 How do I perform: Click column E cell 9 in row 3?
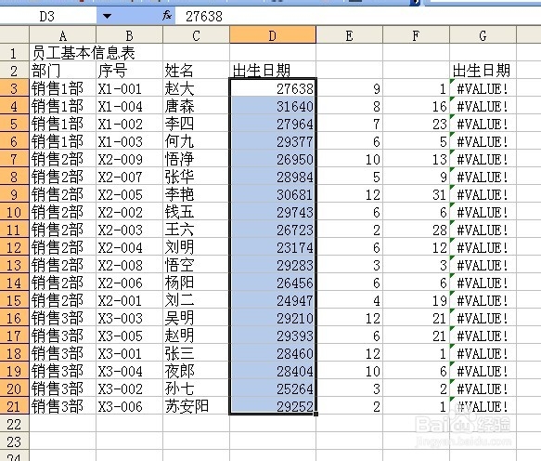pos(349,88)
